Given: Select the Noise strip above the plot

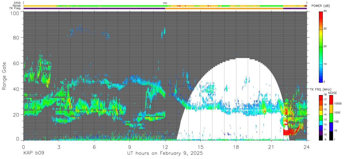Looking at the screenshot, I should (165, 6).
